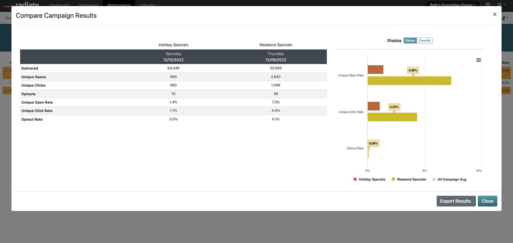Screen dimensions: 513x243
Task: Click the Optout Rate table row label
Action: (32, 119)
